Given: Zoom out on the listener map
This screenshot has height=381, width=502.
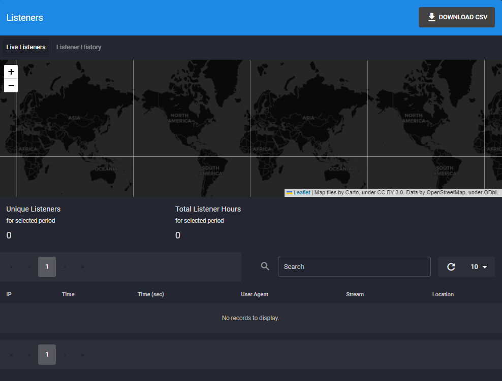Looking at the screenshot, I should click(11, 86).
